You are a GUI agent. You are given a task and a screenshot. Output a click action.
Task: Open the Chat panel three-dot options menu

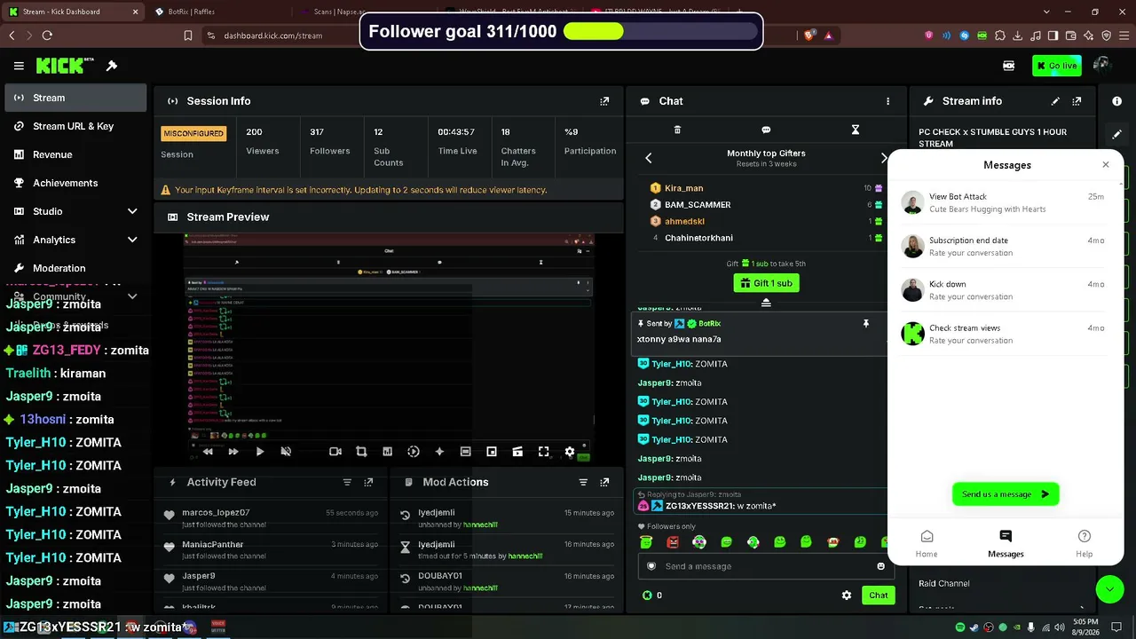pos(887,101)
